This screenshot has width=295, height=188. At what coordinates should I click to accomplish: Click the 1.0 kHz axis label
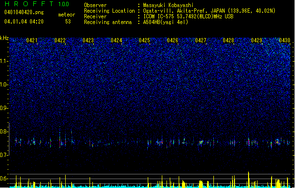click(4, 85)
